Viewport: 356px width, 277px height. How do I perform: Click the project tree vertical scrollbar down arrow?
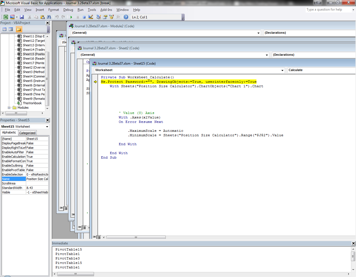tap(47, 108)
